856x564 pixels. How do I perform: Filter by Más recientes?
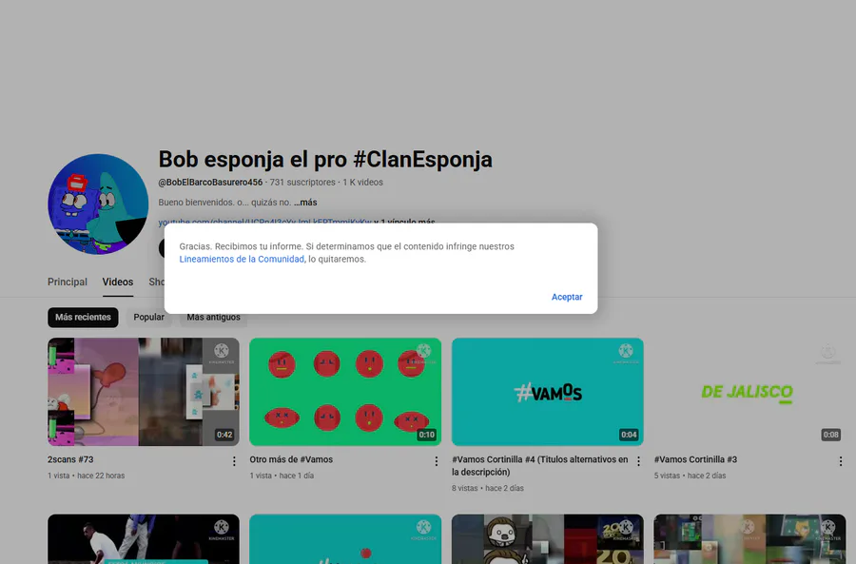(x=83, y=318)
